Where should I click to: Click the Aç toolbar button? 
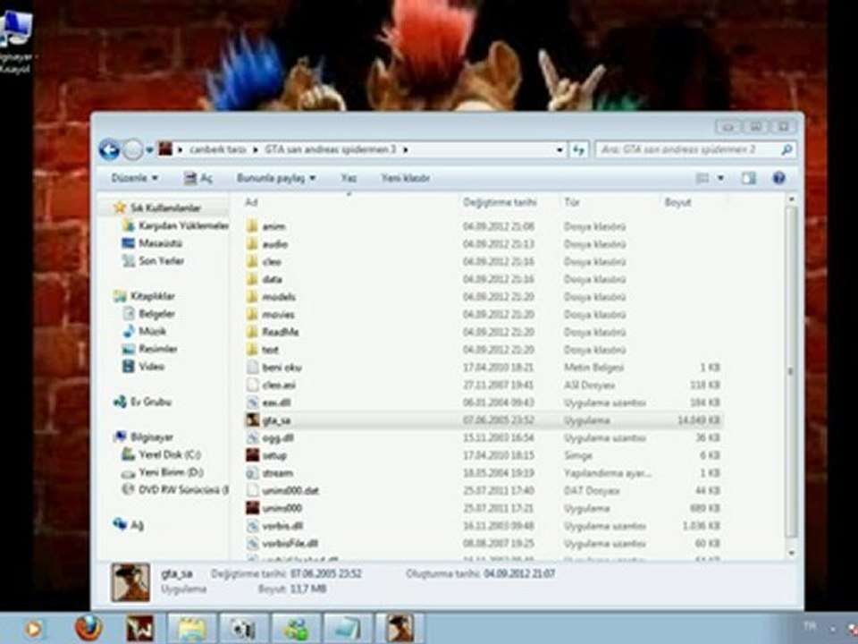tap(198, 178)
